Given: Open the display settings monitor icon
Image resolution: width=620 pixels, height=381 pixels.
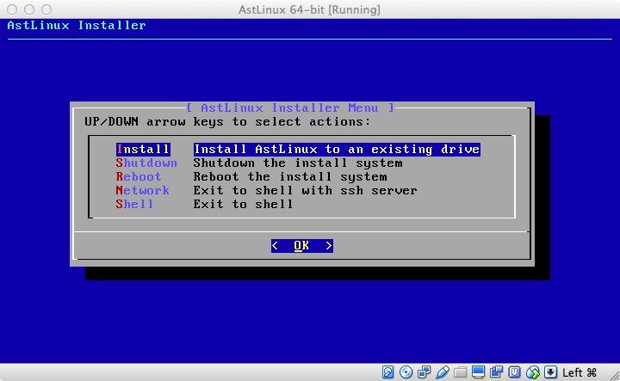Looking at the screenshot, I should [x=478, y=372].
